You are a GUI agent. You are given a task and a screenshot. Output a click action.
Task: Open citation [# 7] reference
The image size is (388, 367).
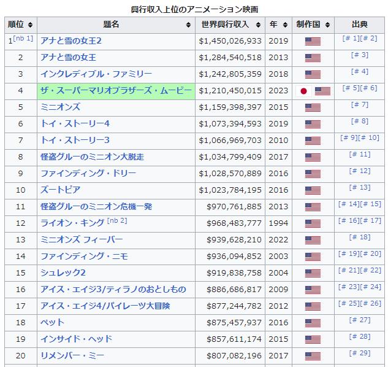point(360,105)
